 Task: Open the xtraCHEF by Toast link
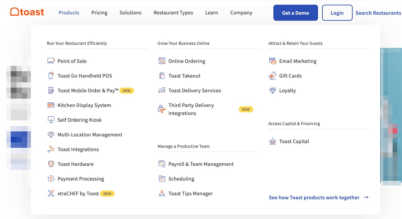78,194
